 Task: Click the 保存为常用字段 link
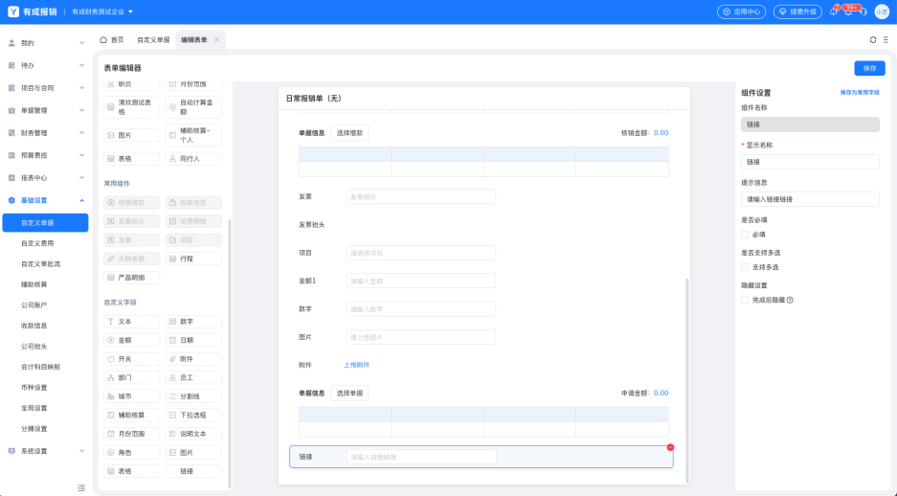[x=859, y=93]
